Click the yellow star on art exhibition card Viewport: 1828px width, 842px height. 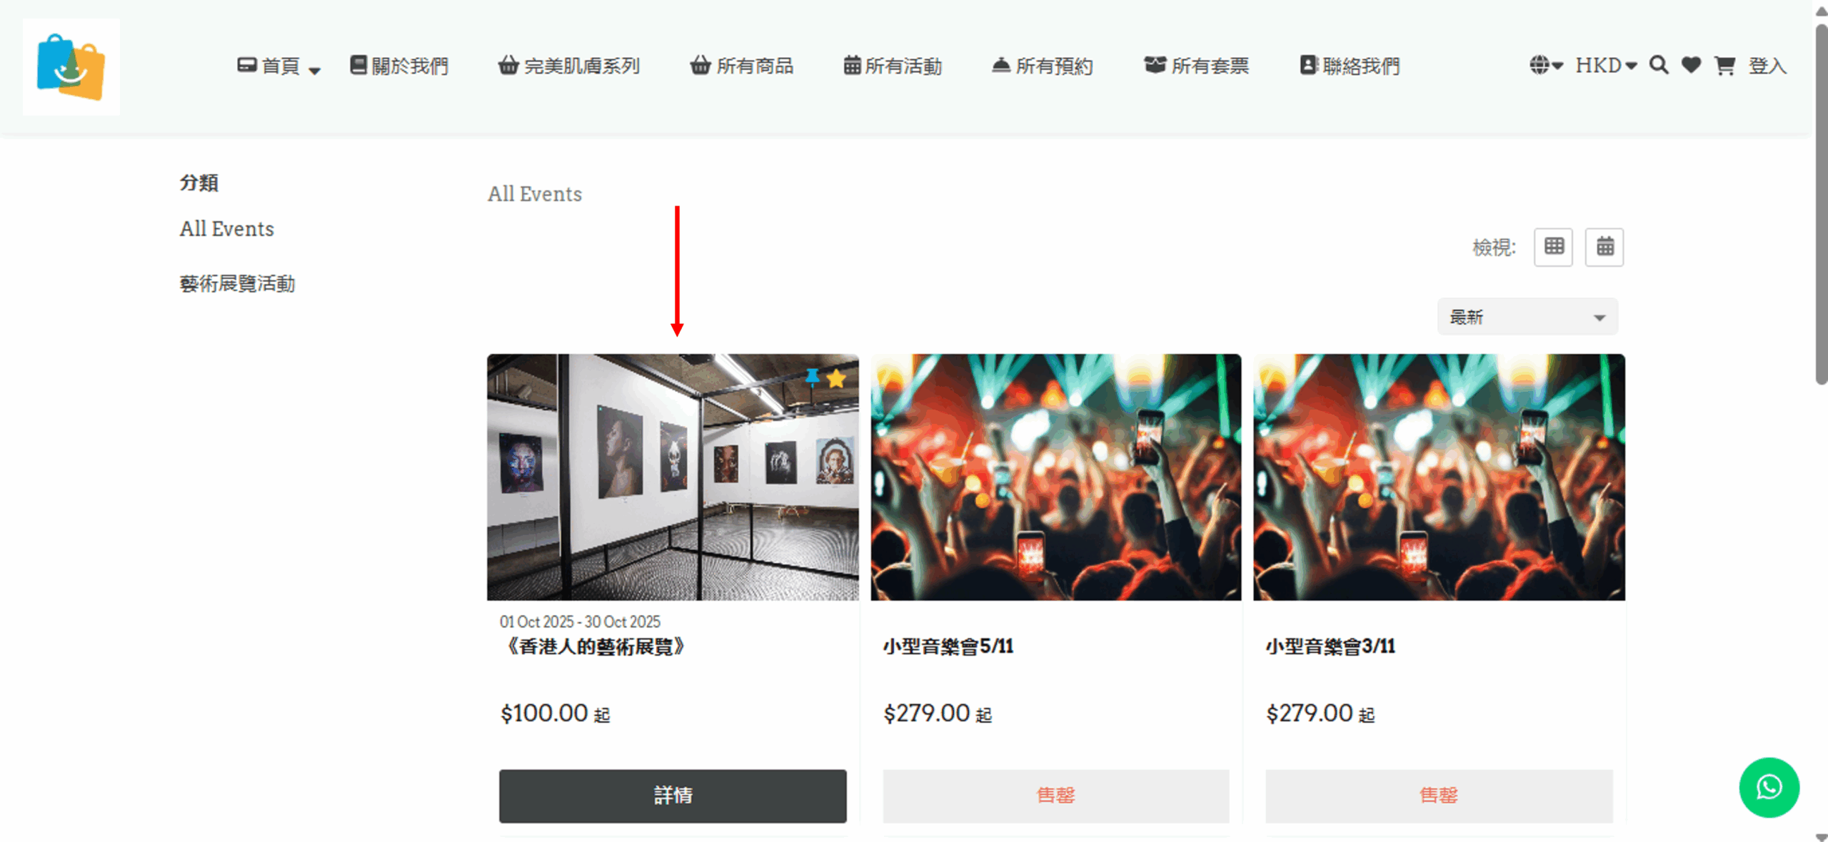tap(836, 378)
